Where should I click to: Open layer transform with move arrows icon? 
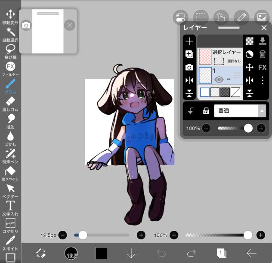click(250, 67)
